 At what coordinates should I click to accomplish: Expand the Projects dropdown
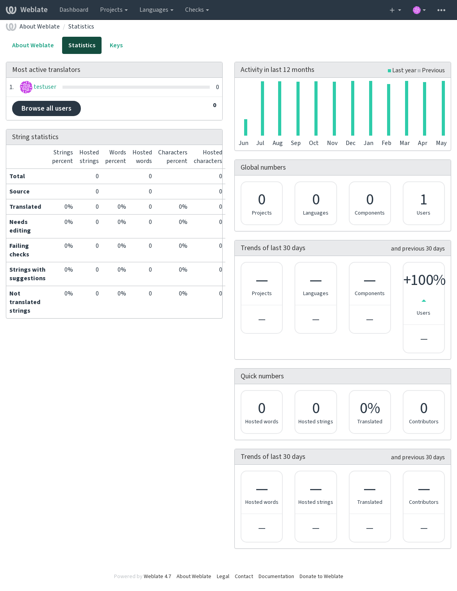coord(114,10)
